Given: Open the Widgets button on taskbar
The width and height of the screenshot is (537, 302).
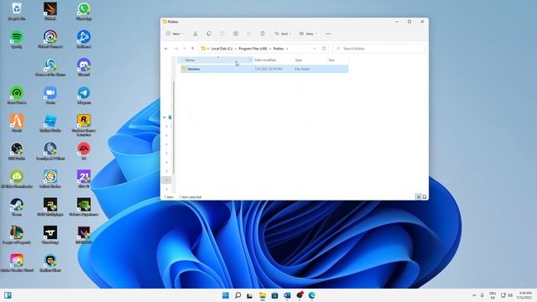Looking at the screenshot, I should click(x=8, y=295).
